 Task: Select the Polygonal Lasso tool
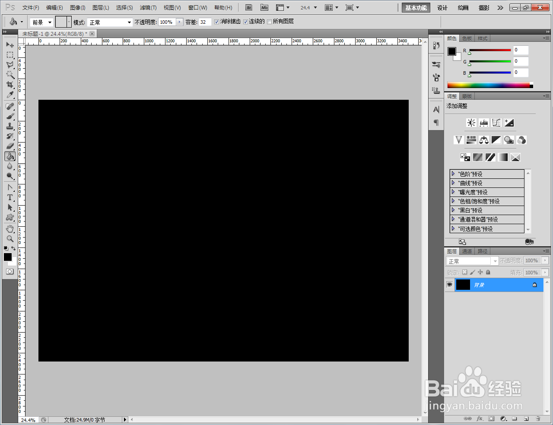[10, 65]
